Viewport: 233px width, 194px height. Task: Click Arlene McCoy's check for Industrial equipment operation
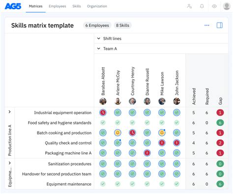click(x=117, y=113)
